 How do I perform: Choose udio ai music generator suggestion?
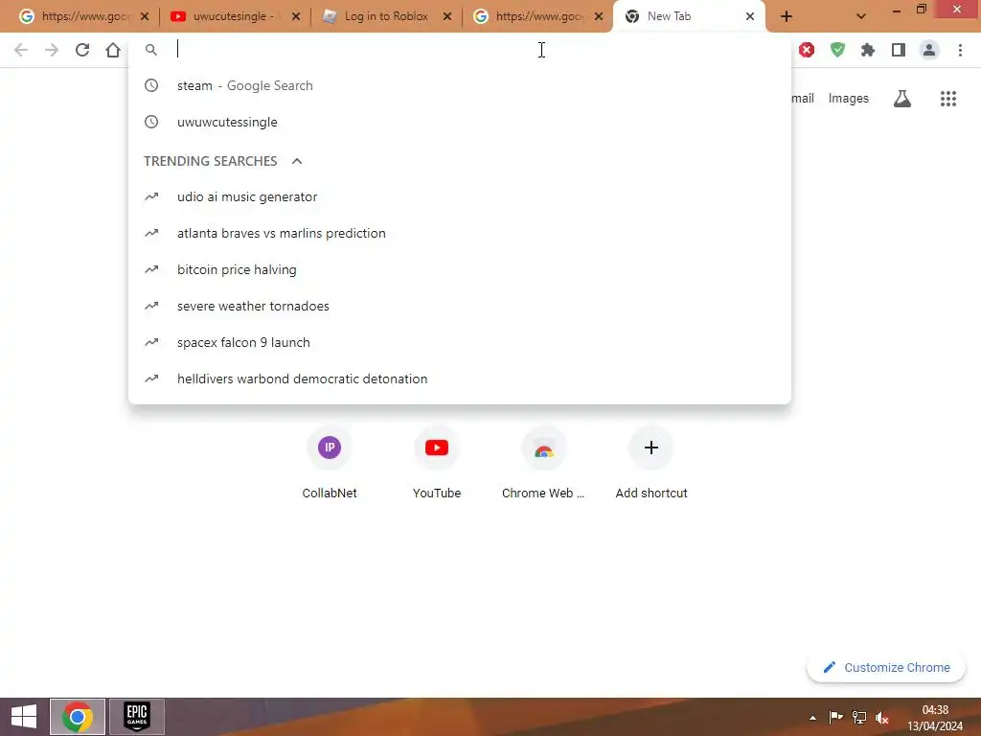click(459, 196)
